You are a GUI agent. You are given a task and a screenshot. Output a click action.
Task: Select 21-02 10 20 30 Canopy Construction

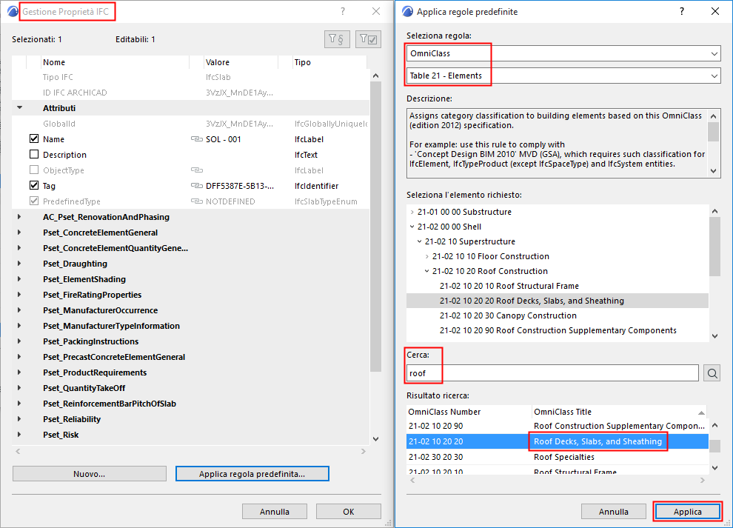[508, 315]
